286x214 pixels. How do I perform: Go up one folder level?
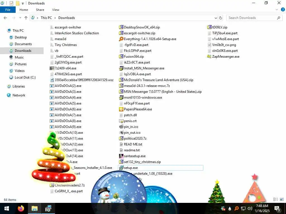26,18
